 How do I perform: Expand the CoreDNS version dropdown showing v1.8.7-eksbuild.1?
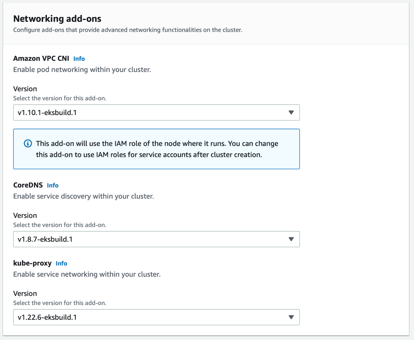pos(156,239)
